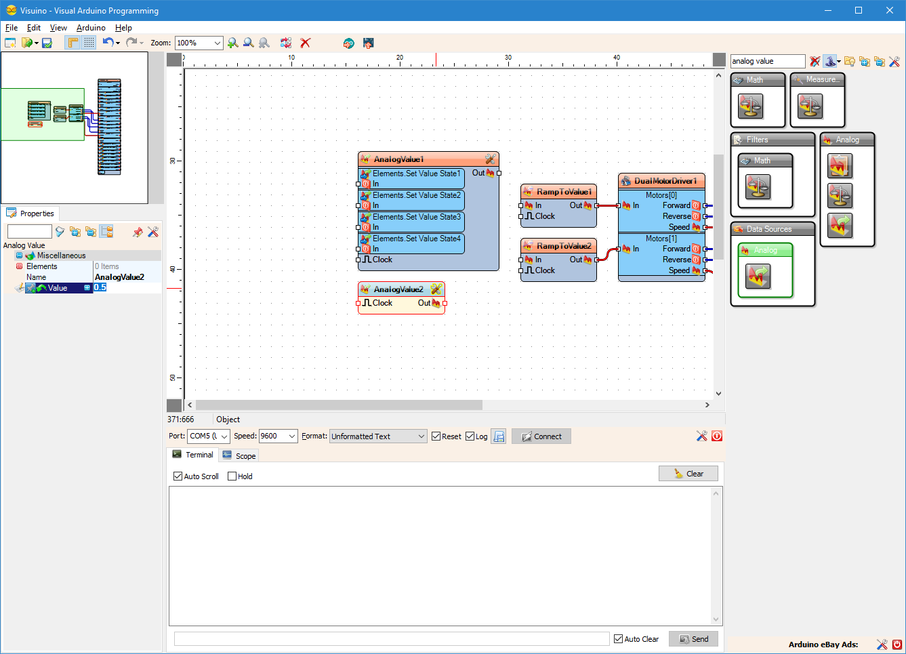This screenshot has height=654, width=906.
Task: Clear the terminal with the Clear button
Action: [x=688, y=473]
